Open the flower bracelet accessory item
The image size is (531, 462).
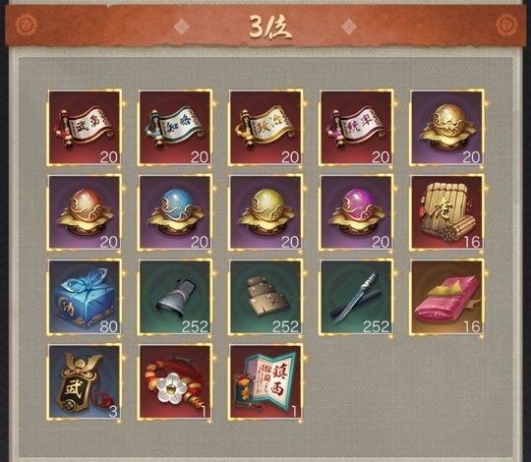175,381
